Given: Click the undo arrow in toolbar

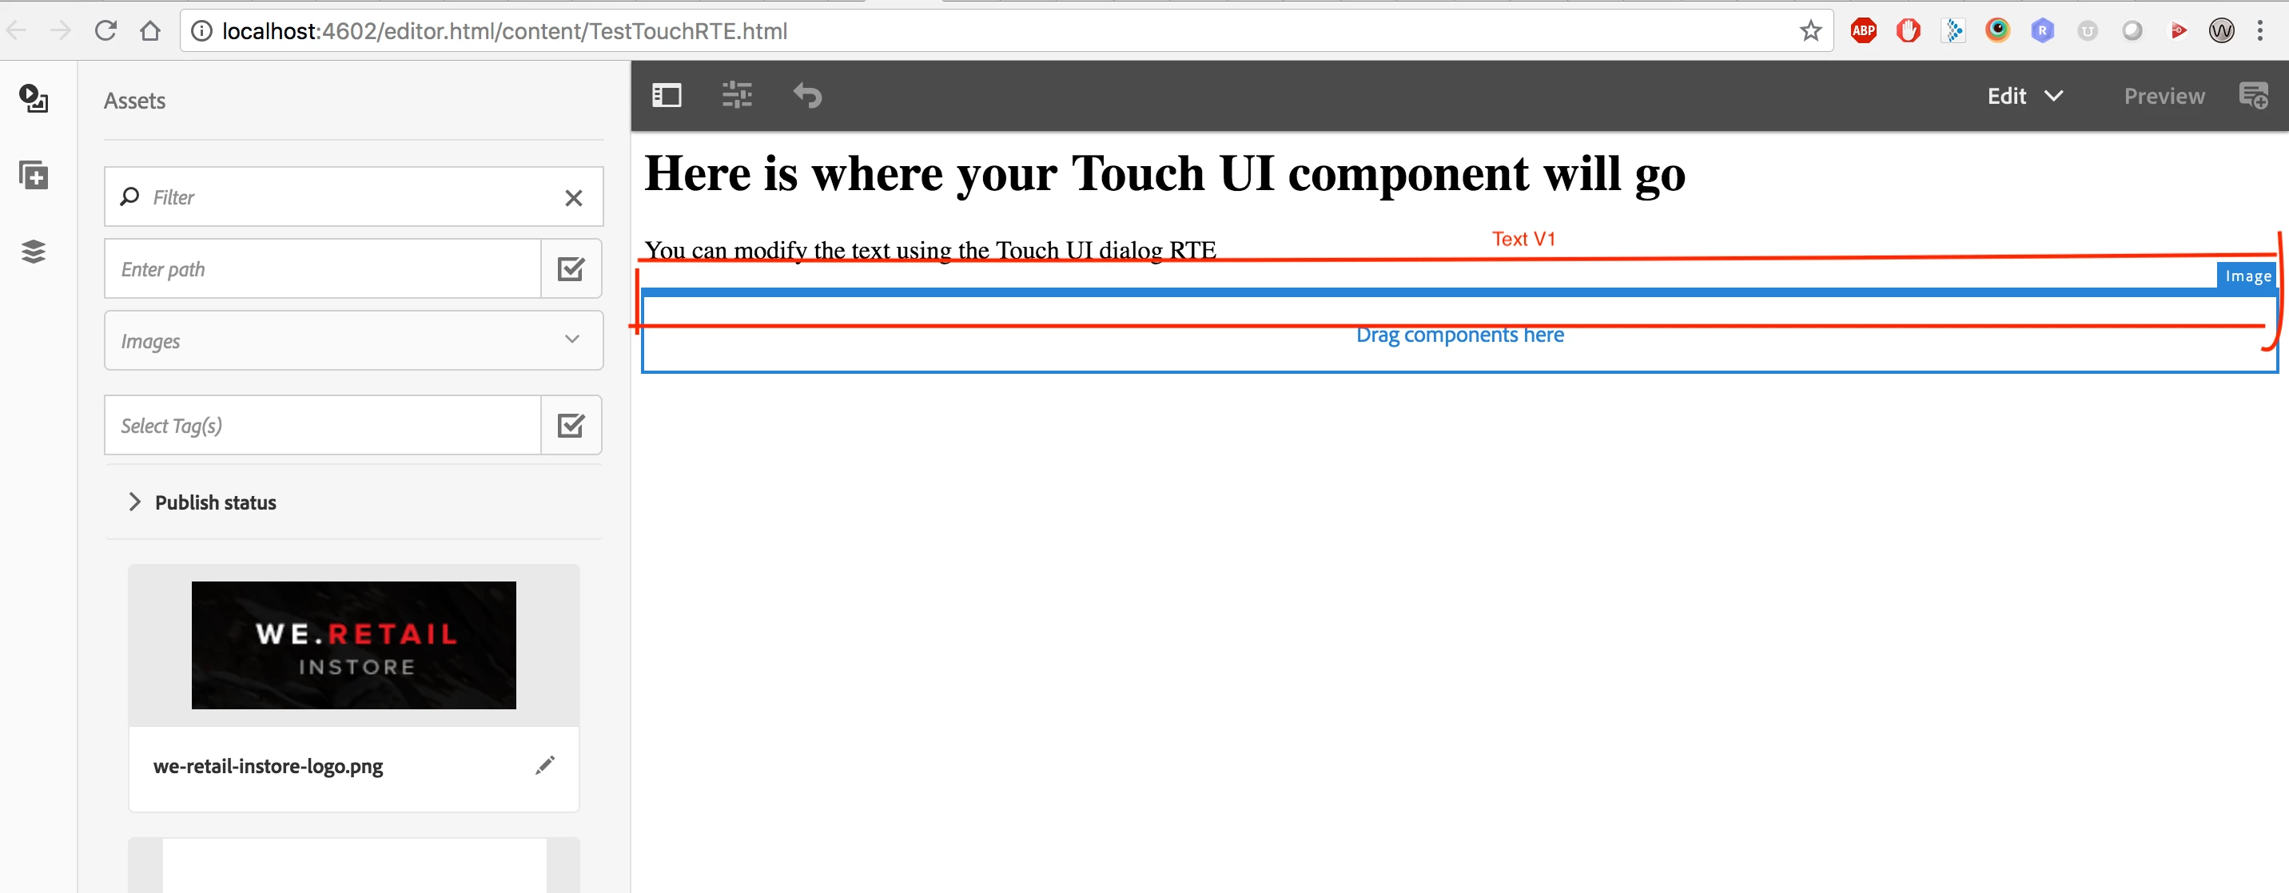Looking at the screenshot, I should 807,95.
